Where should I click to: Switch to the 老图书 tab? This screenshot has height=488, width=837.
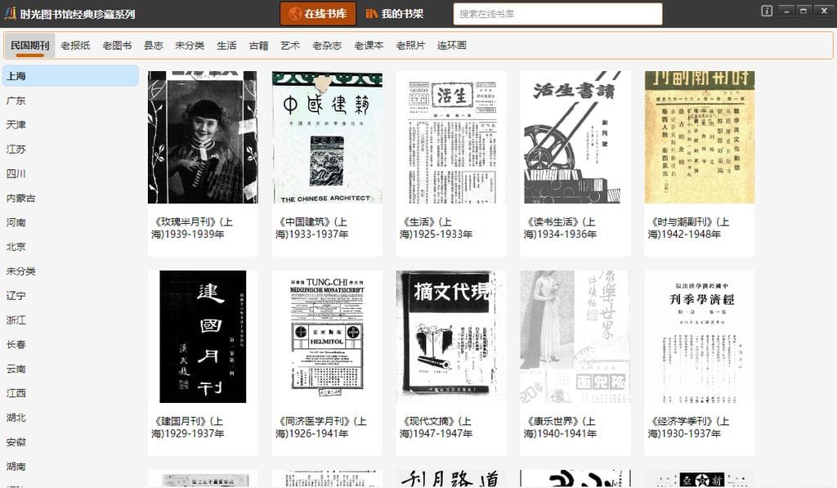tap(117, 46)
